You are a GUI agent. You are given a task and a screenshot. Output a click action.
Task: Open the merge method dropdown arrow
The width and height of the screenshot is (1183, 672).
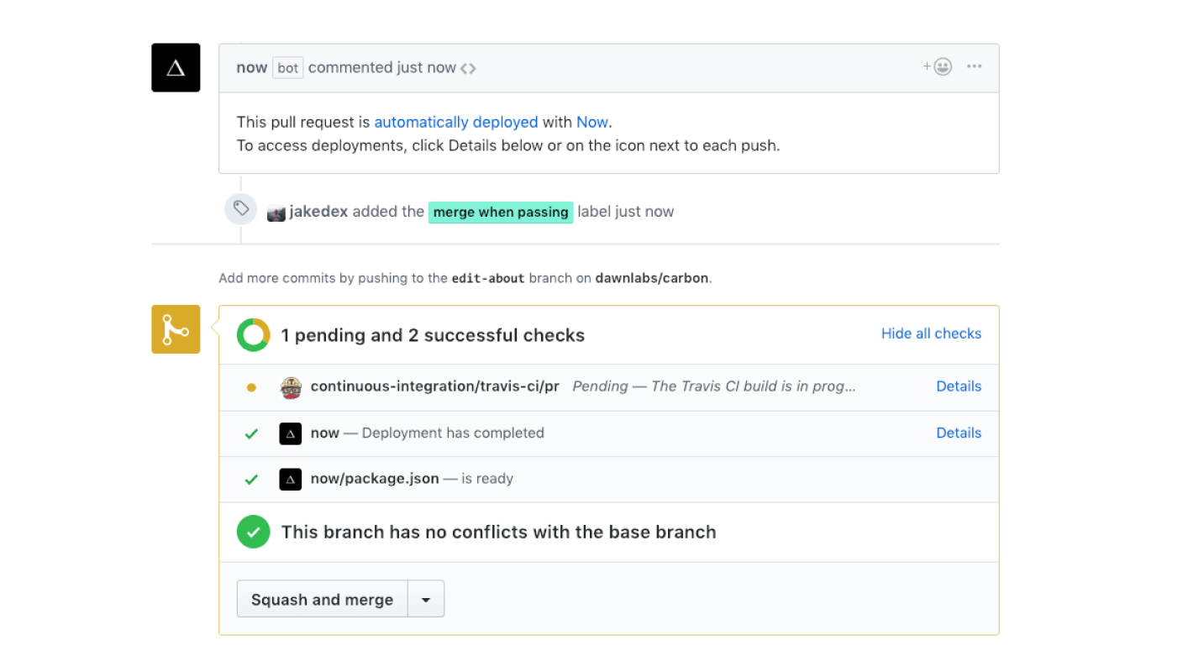tap(426, 600)
